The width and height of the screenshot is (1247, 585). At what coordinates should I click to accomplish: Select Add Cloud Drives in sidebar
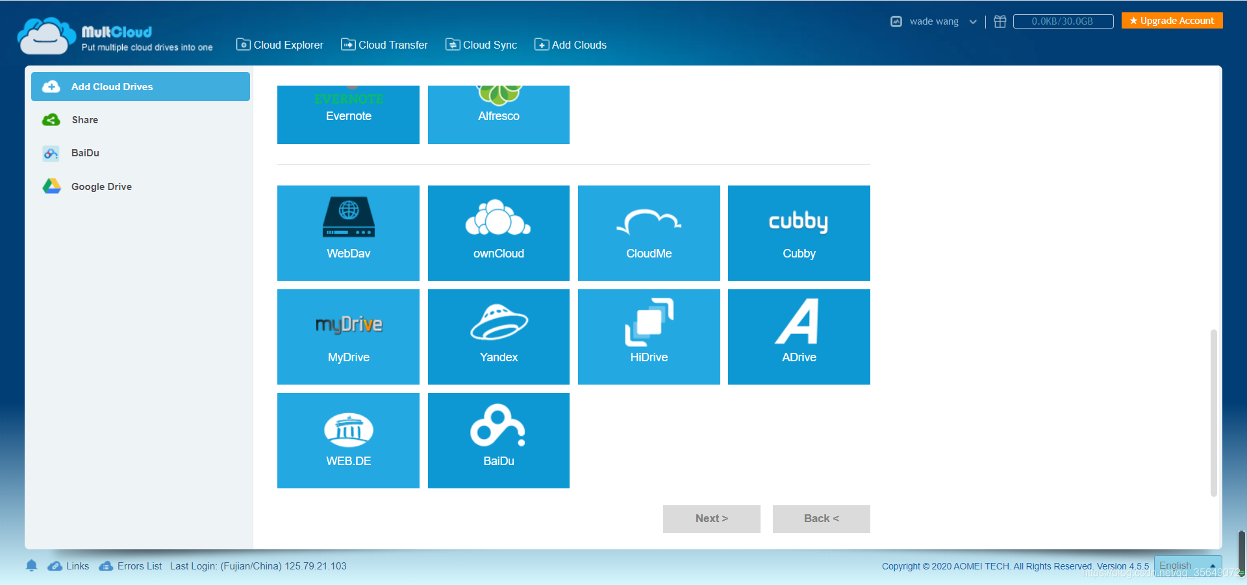click(140, 86)
